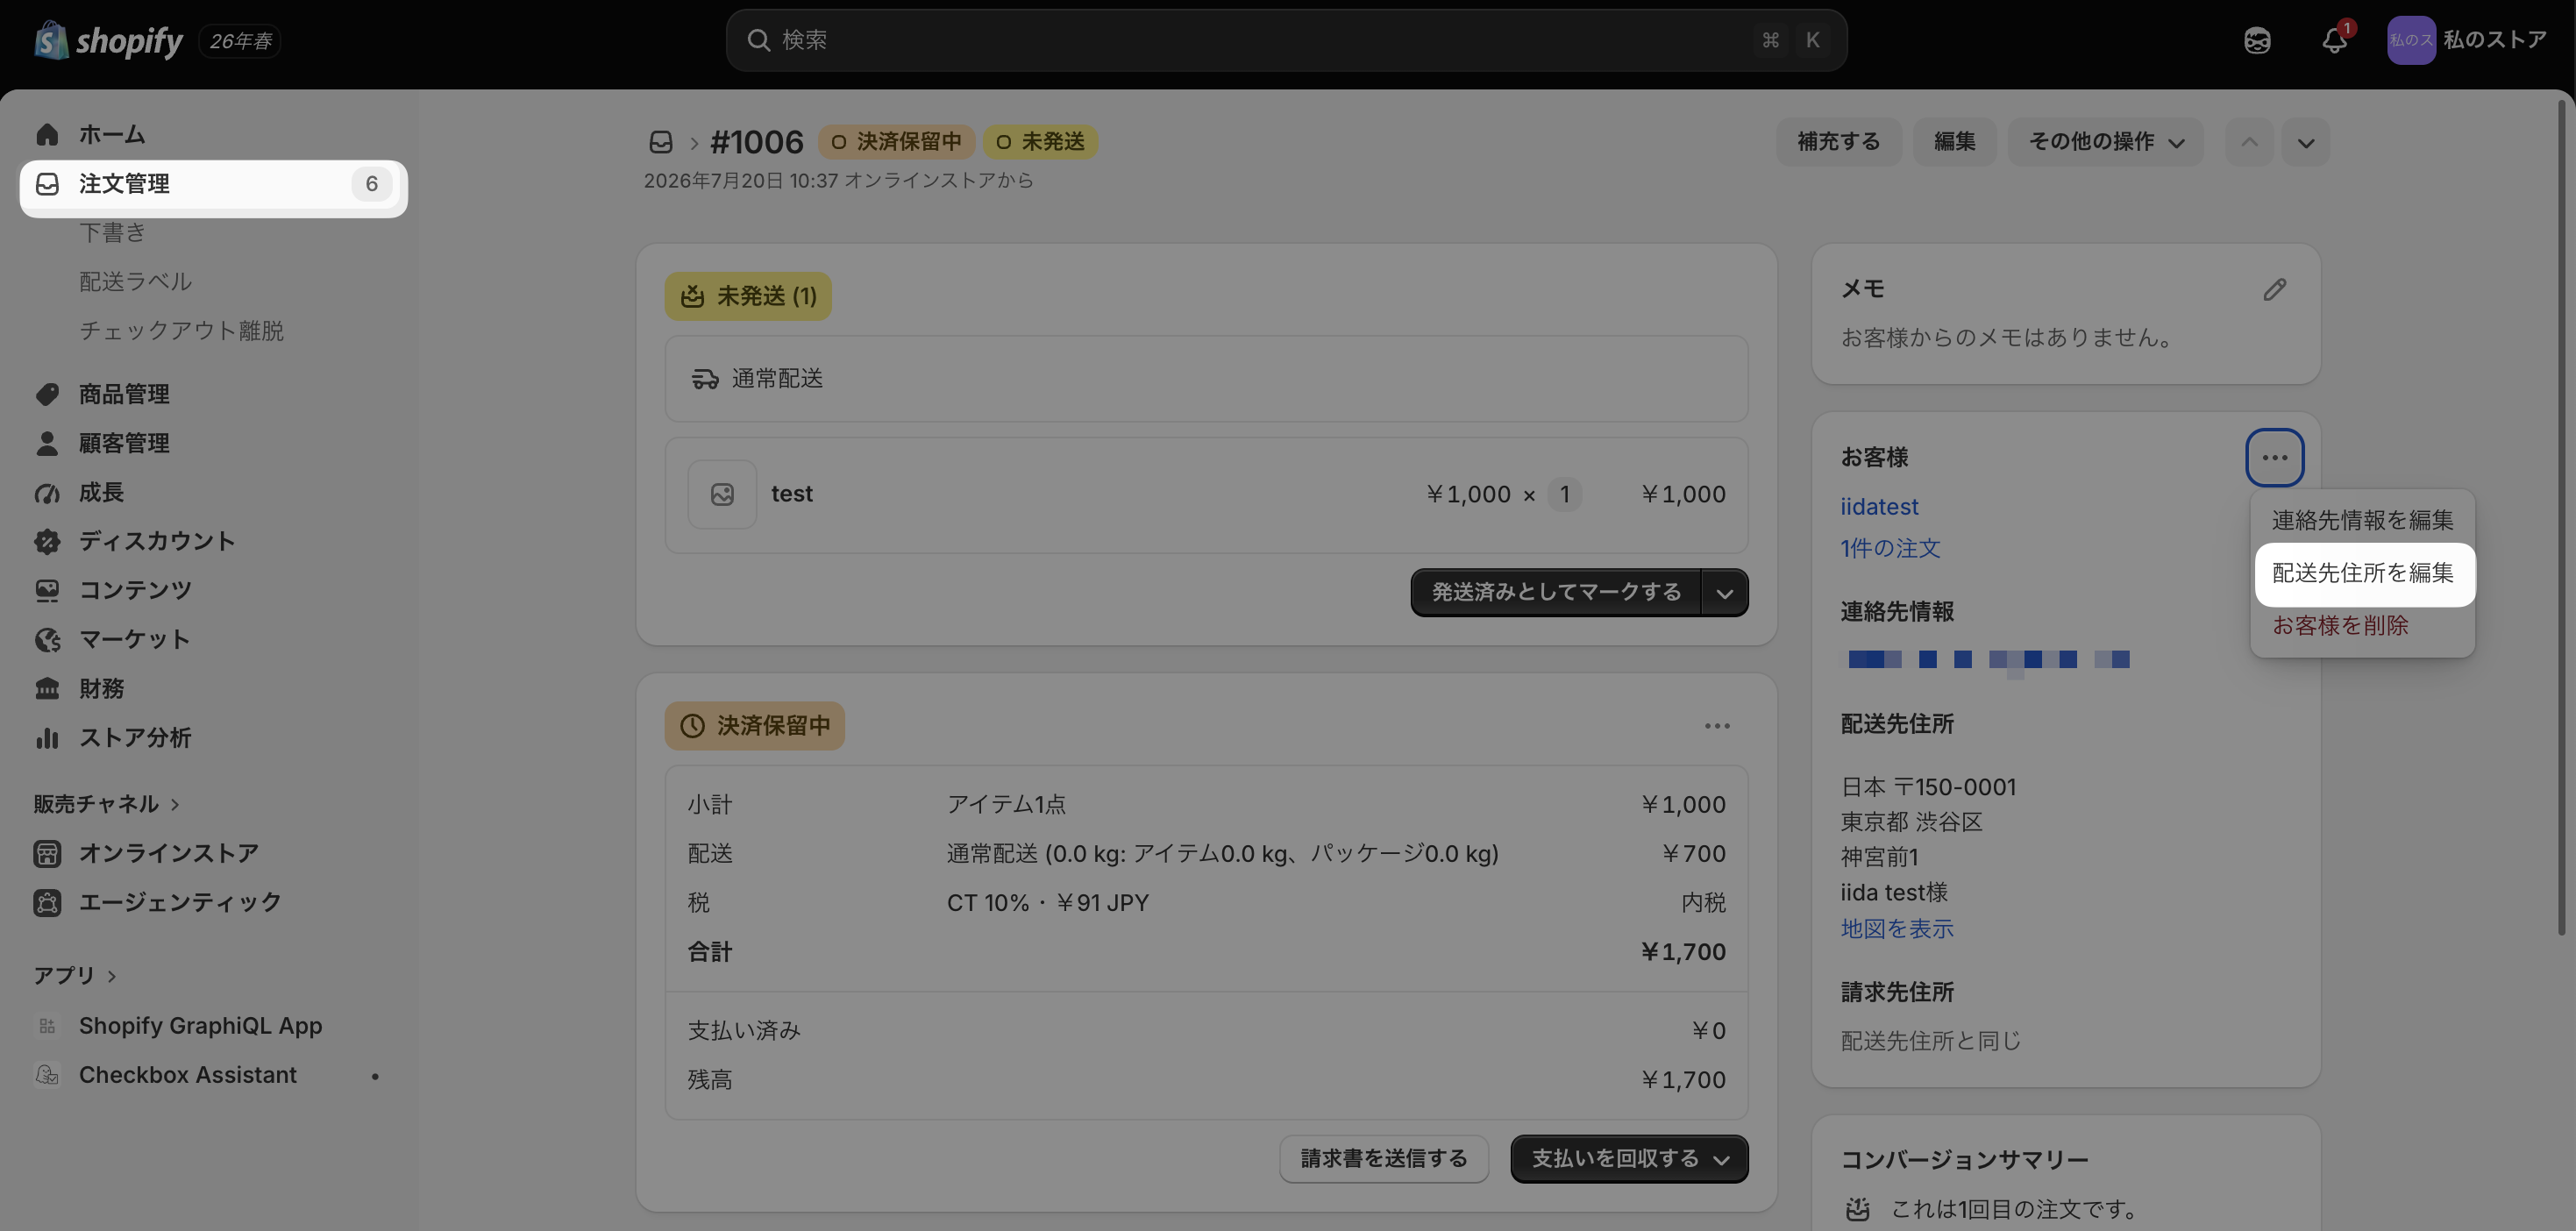Click order number #1006 heading
This screenshot has height=1231, width=2576.
click(757, 142)
